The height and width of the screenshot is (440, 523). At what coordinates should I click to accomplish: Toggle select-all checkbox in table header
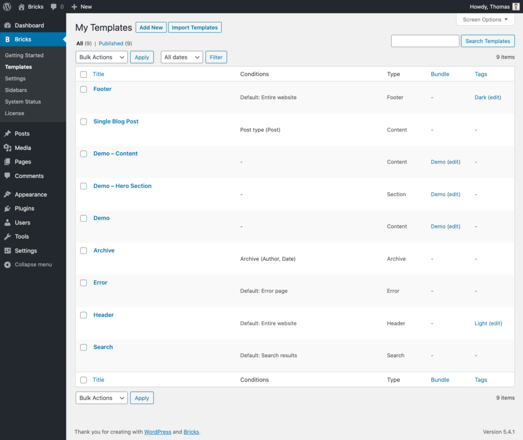[x=84, y=74]
